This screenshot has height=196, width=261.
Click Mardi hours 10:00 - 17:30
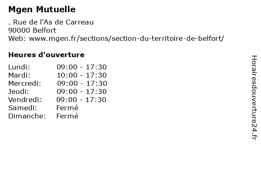82,75
